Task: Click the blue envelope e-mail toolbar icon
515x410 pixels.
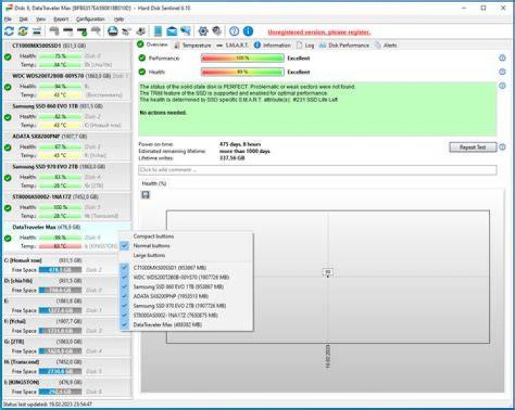Action: click(172, 31)
